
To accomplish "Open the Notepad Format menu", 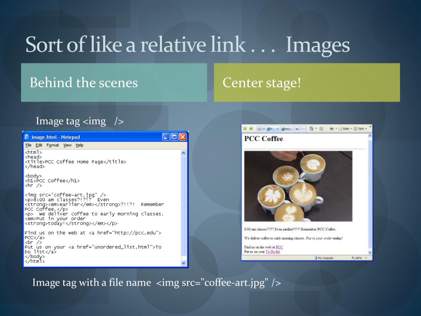I will click(53, 145).
